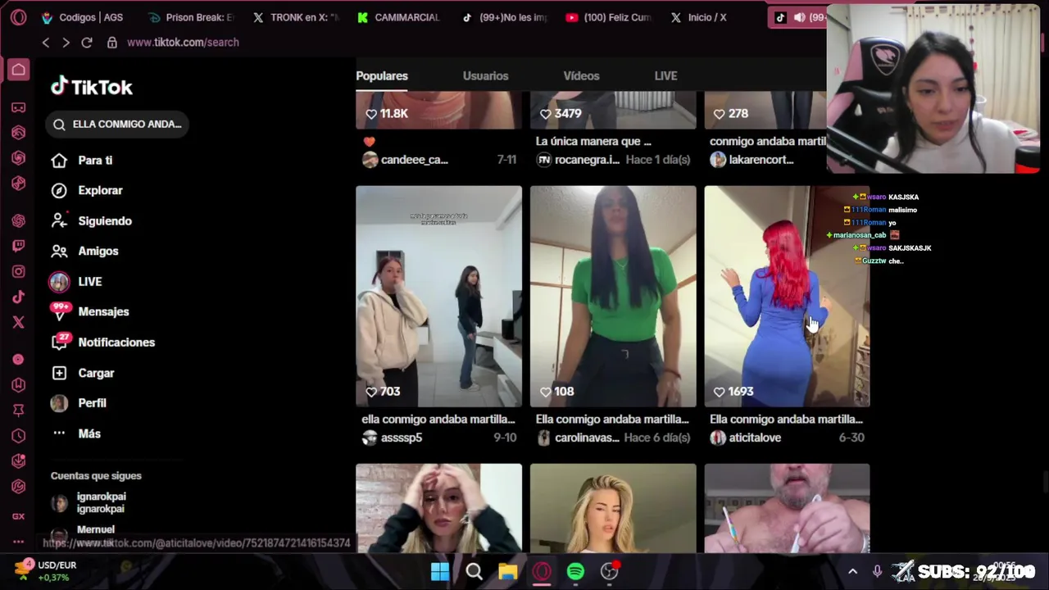Open video thumbnail with 278 likes

765,111
